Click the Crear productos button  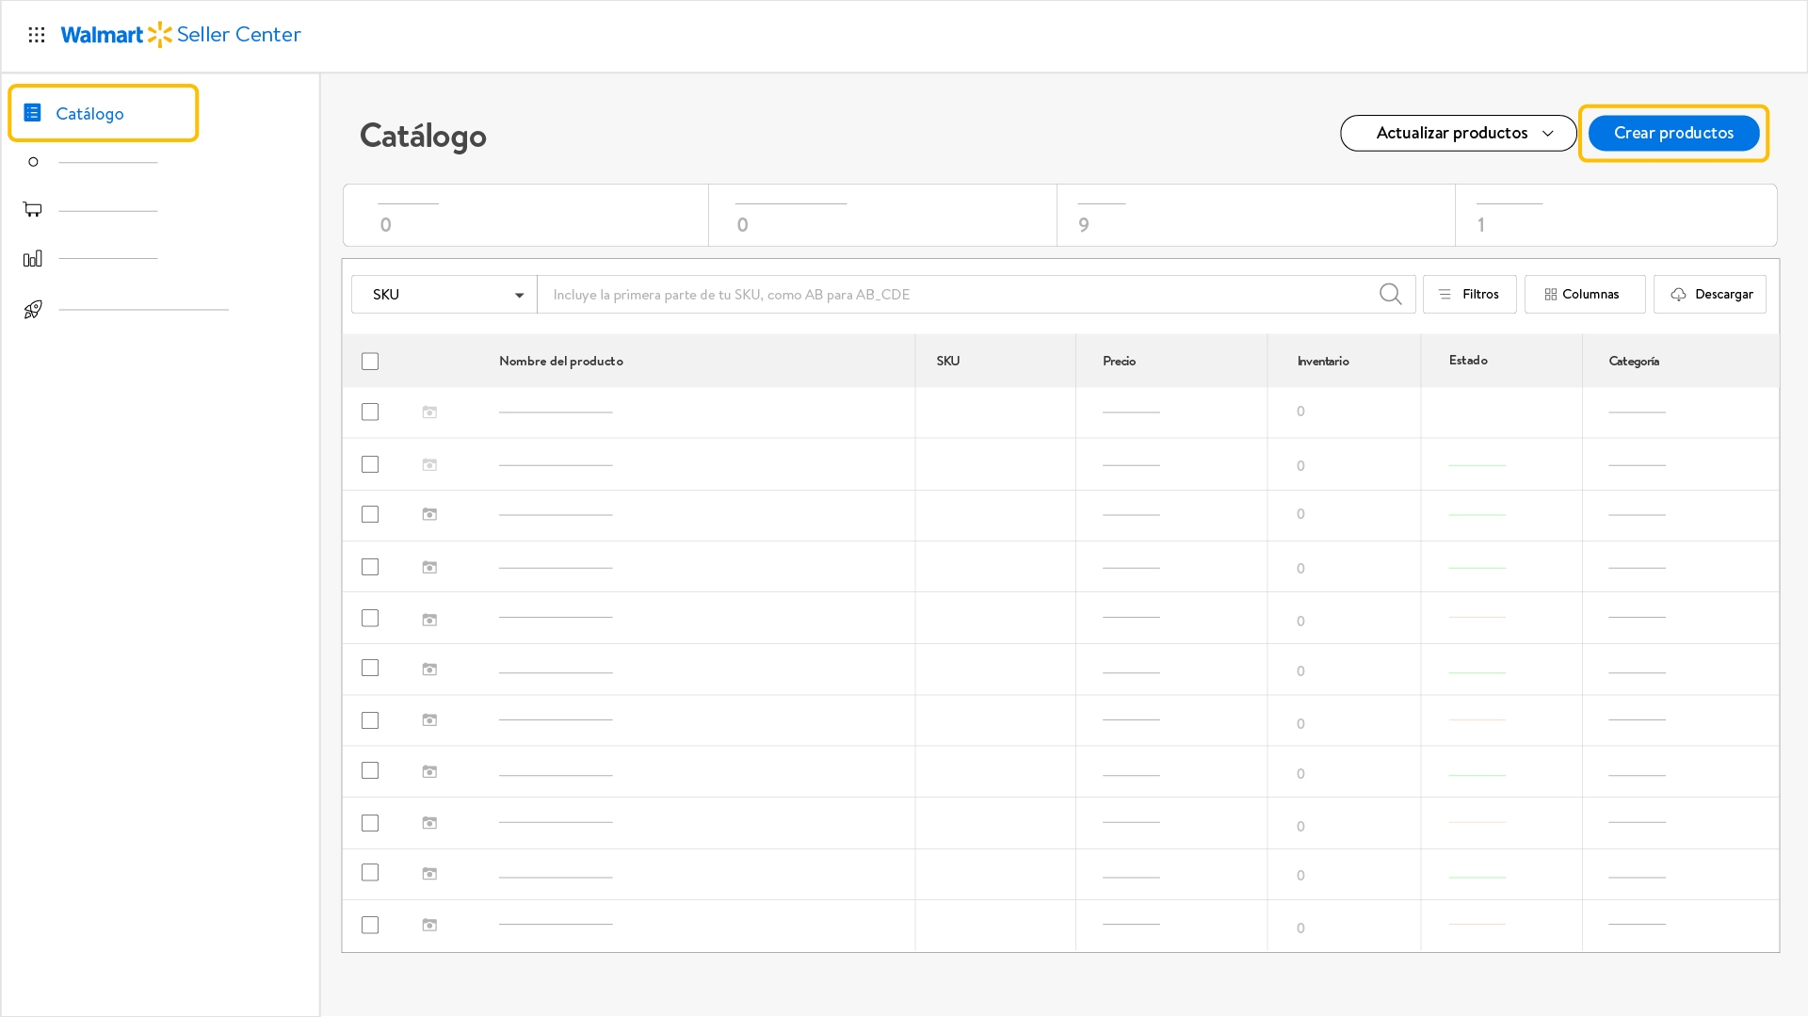click(1673, 133)
